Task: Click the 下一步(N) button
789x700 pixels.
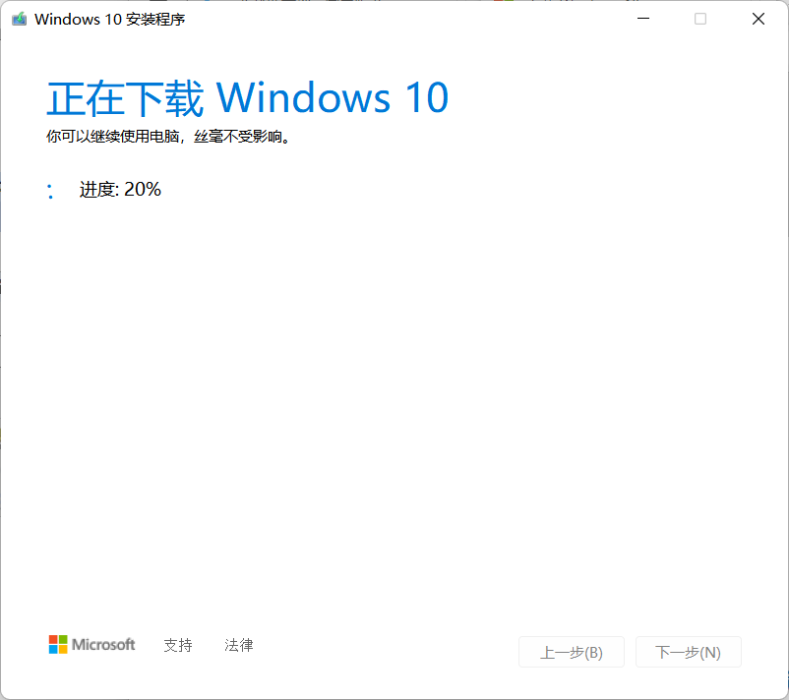Action: click(688, 652)
